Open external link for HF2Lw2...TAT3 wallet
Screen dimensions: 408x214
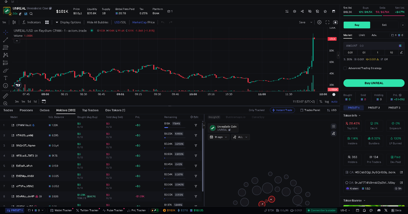point(13,156)
